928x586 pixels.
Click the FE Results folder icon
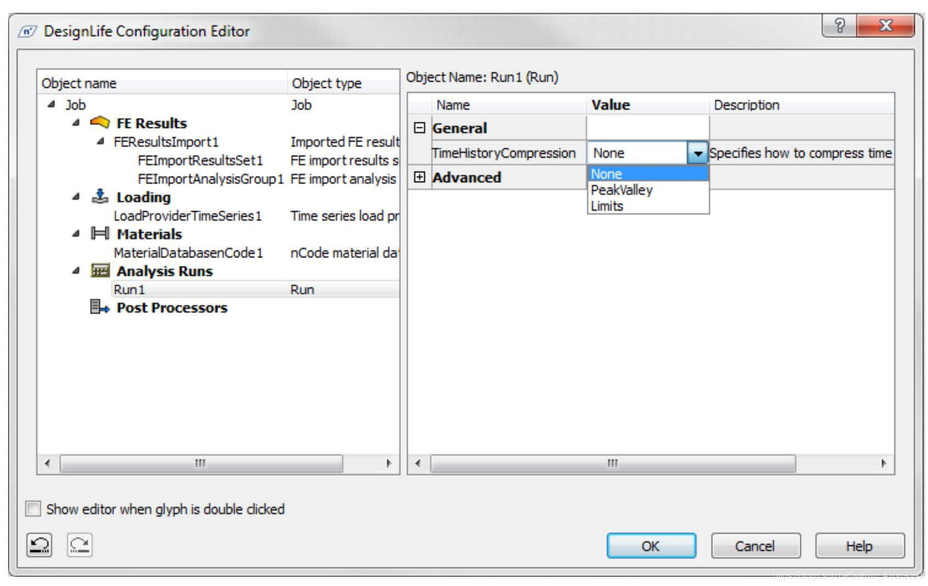pos(100,122)
